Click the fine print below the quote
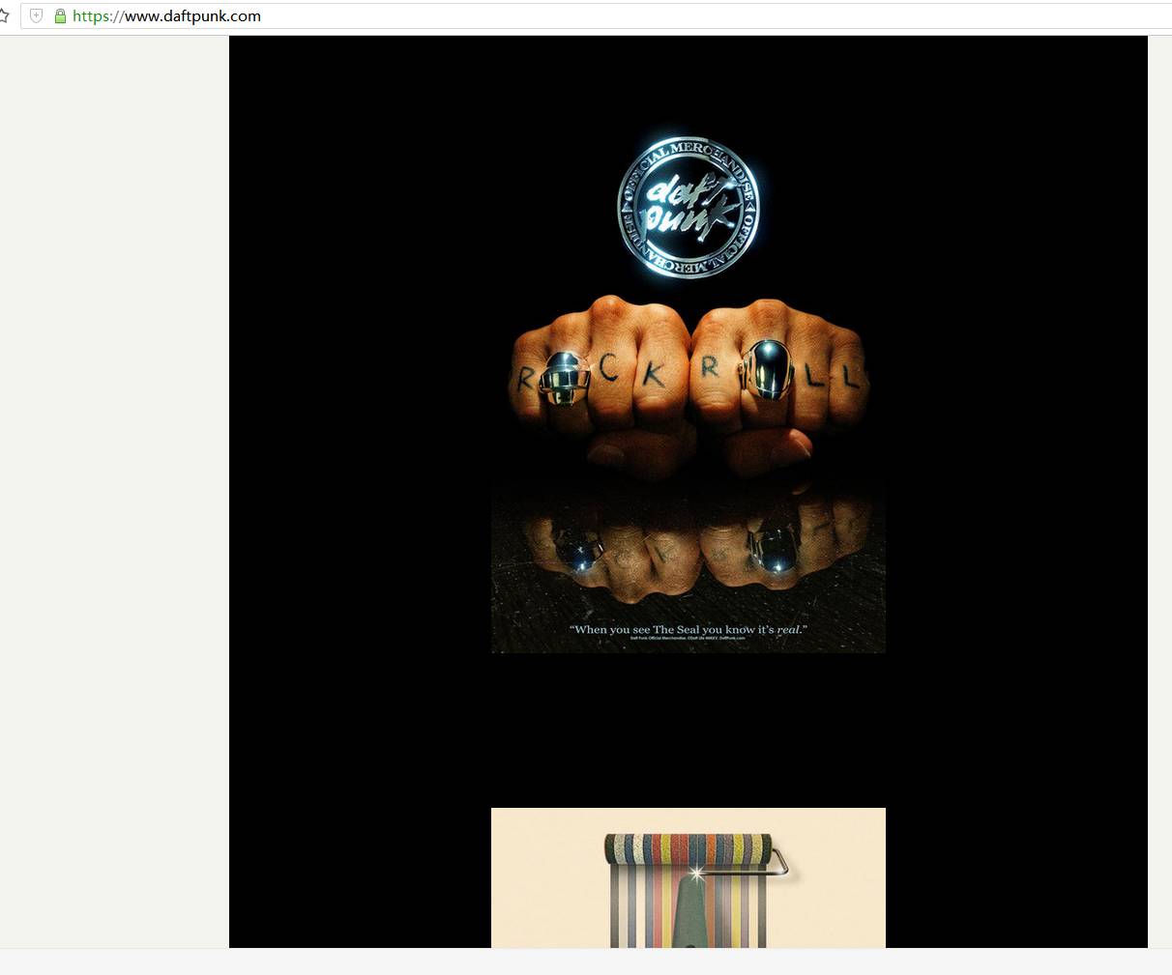1172x975 pixels. (x=688, y=638)
